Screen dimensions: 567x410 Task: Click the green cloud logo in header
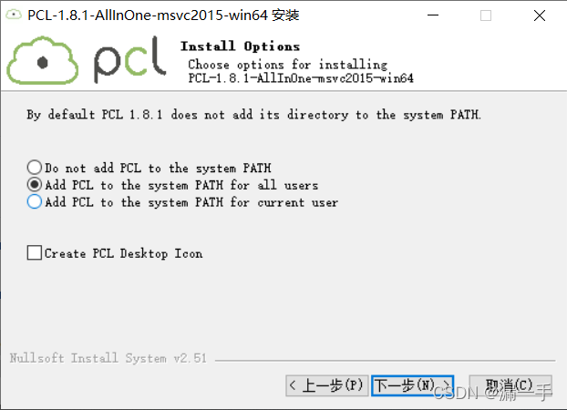[43, 60]
